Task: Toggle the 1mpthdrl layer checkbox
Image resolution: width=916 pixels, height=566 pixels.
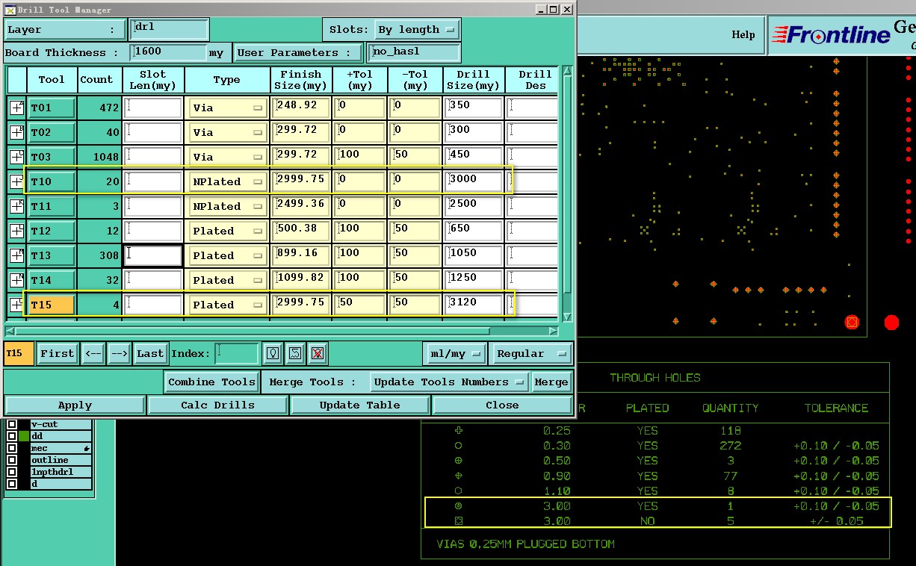Action: coord(12,472)
